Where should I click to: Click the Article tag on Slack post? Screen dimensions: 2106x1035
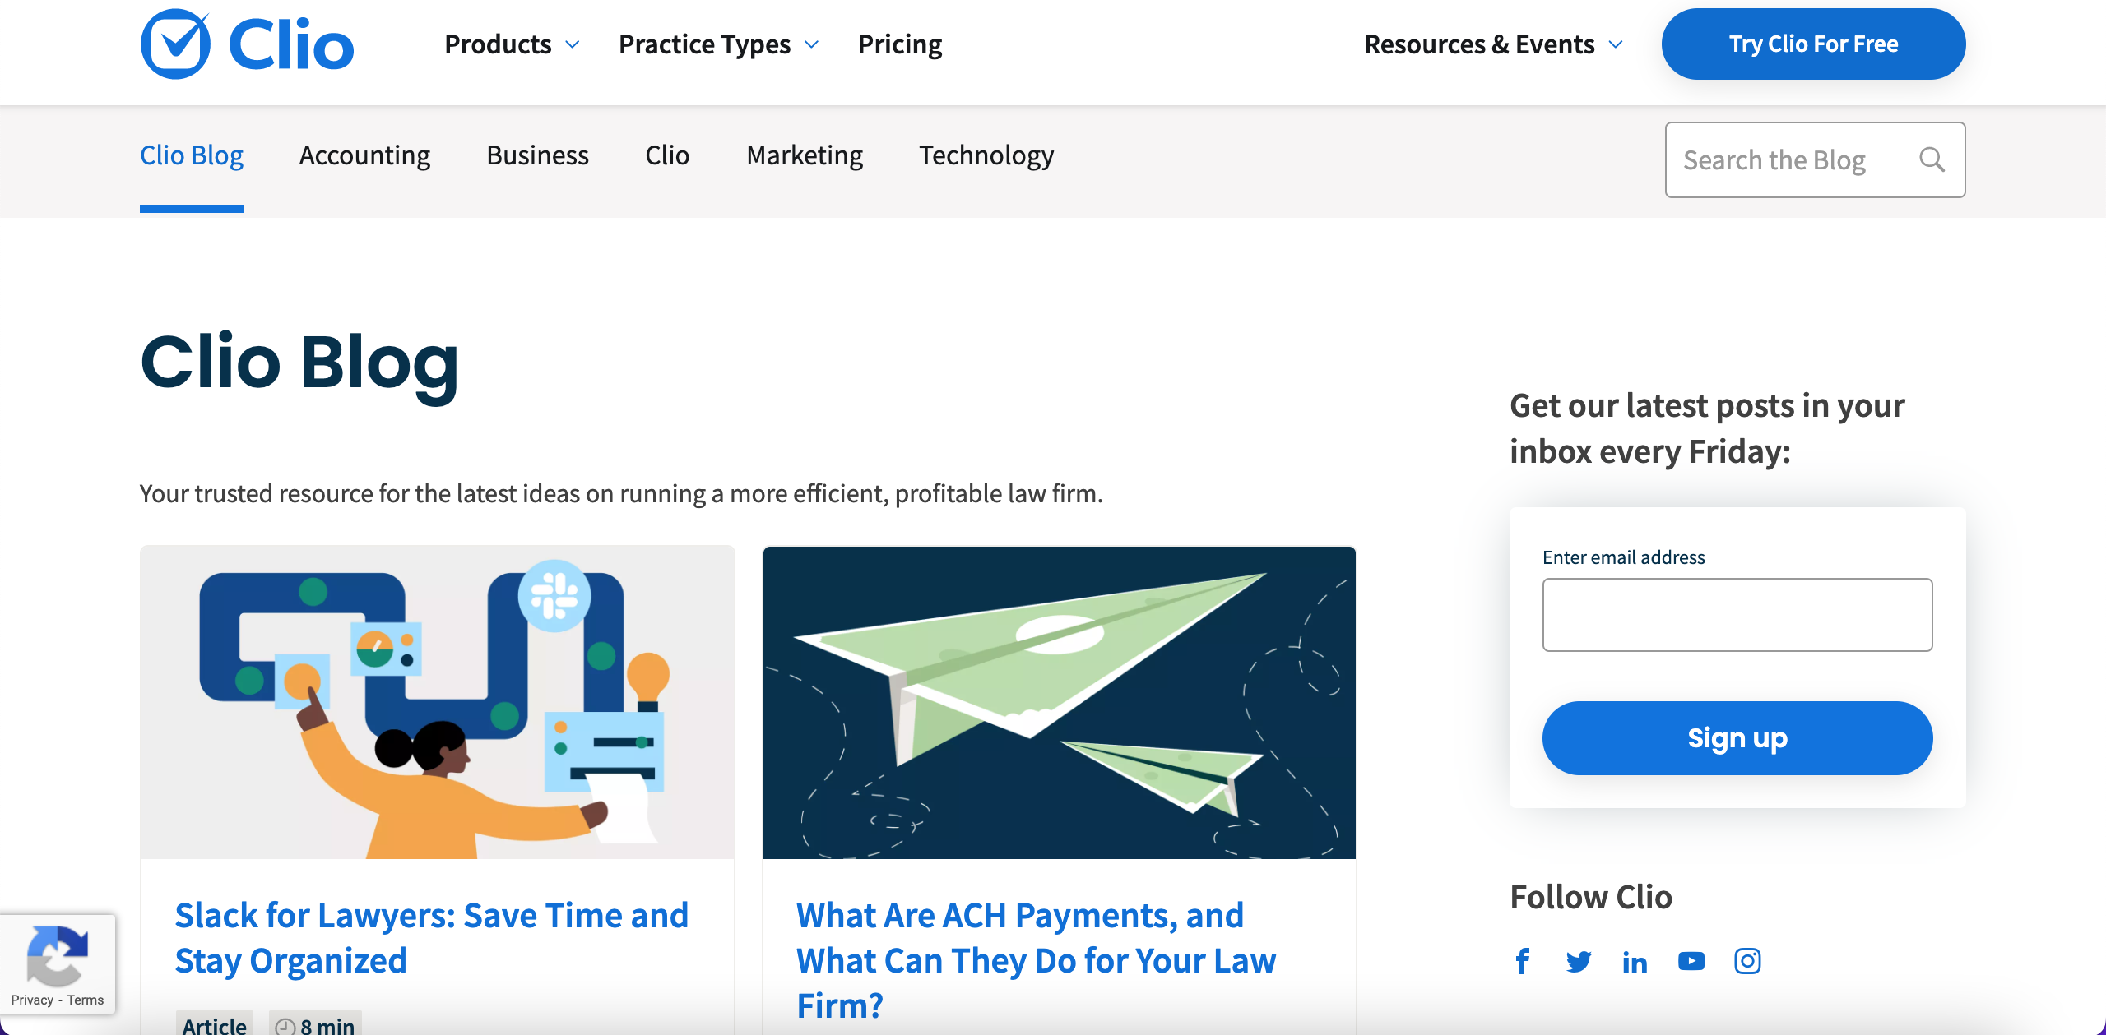(214, 1024)
